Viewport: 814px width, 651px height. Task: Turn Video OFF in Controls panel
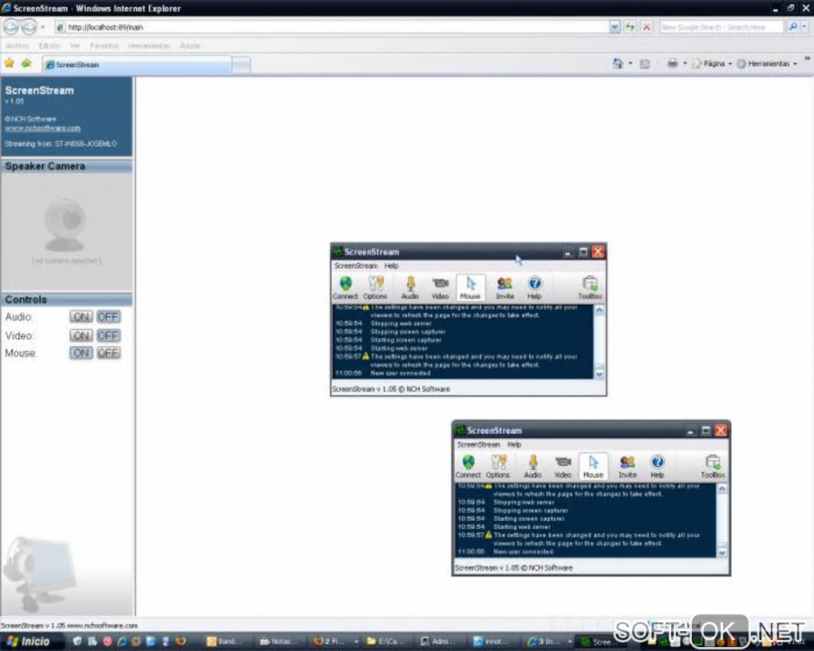(108, 336)
